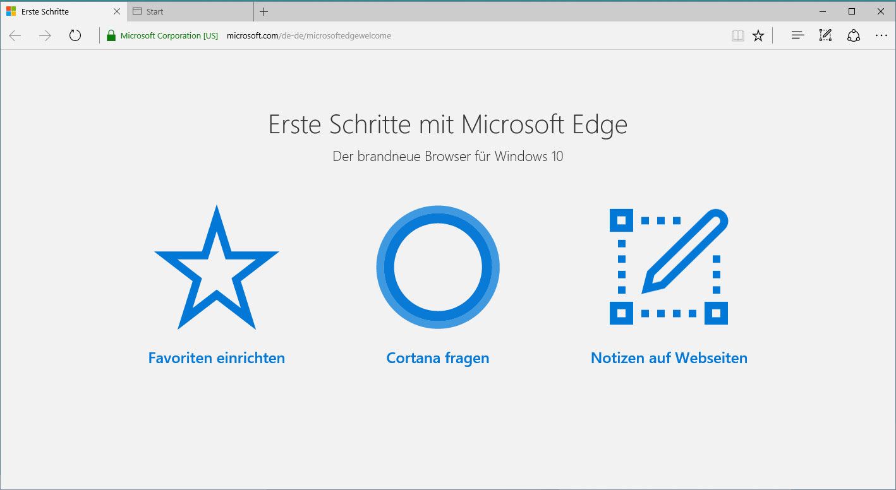Viewport: 896px width, 490px height.
Task: Close the Edge window
Action: 881,11
